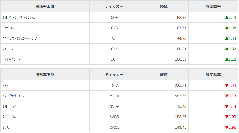
Task: Select the テスラ company name
Action: coord(5,85)
